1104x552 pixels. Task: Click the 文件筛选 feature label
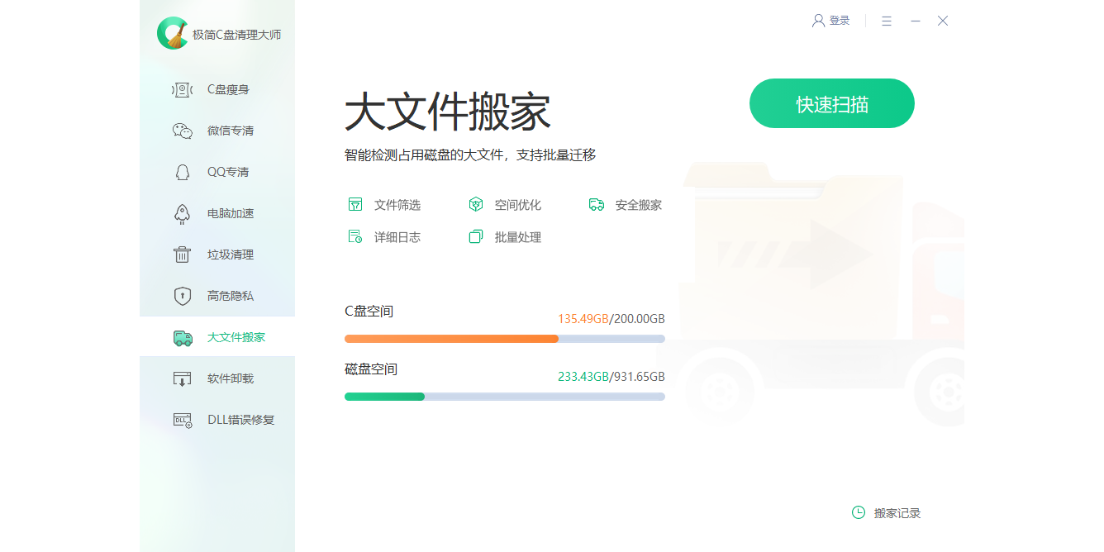coord(397,205)
